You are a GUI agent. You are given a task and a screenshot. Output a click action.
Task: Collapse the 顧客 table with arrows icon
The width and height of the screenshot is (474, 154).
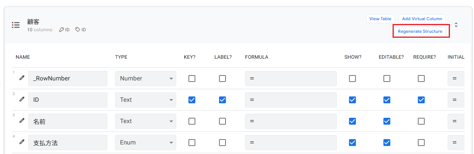tap(456, 25)
